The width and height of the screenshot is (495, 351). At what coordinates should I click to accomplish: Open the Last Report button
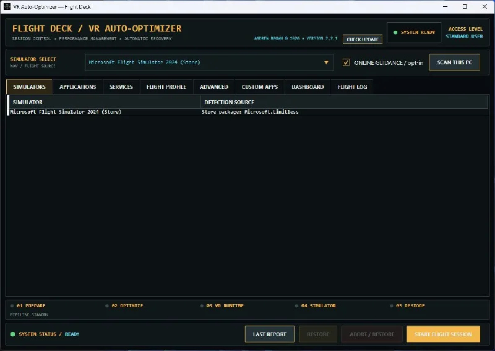tap(270, 334)
